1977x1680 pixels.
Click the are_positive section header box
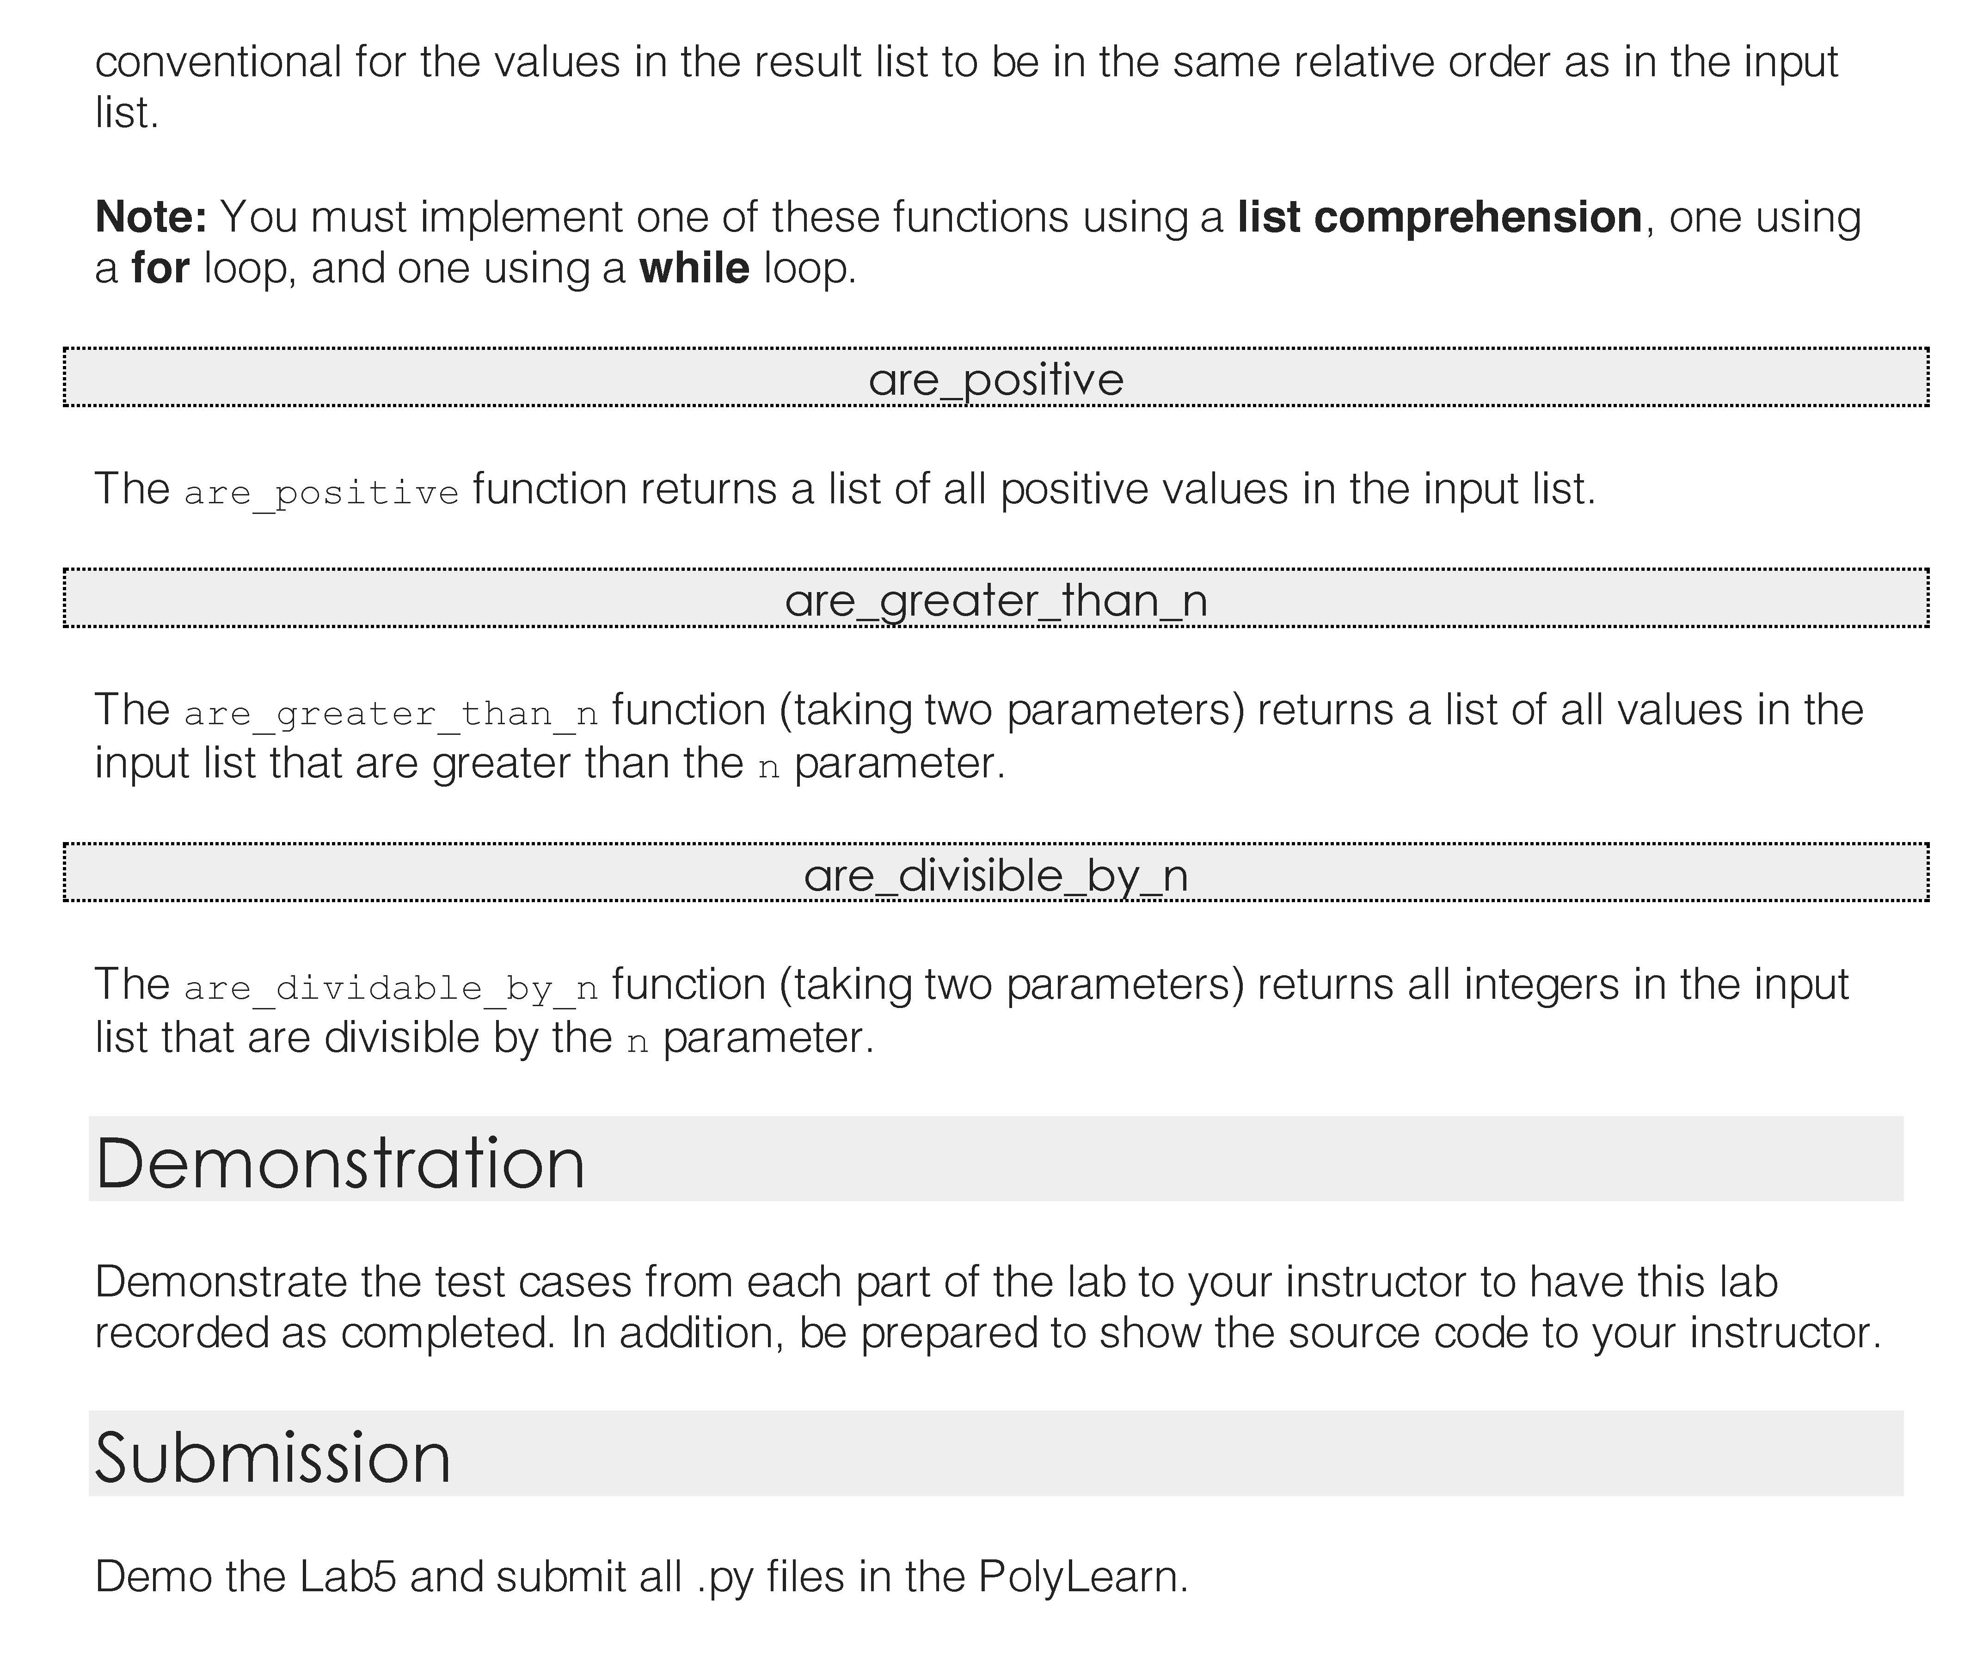tap(995, 378)
